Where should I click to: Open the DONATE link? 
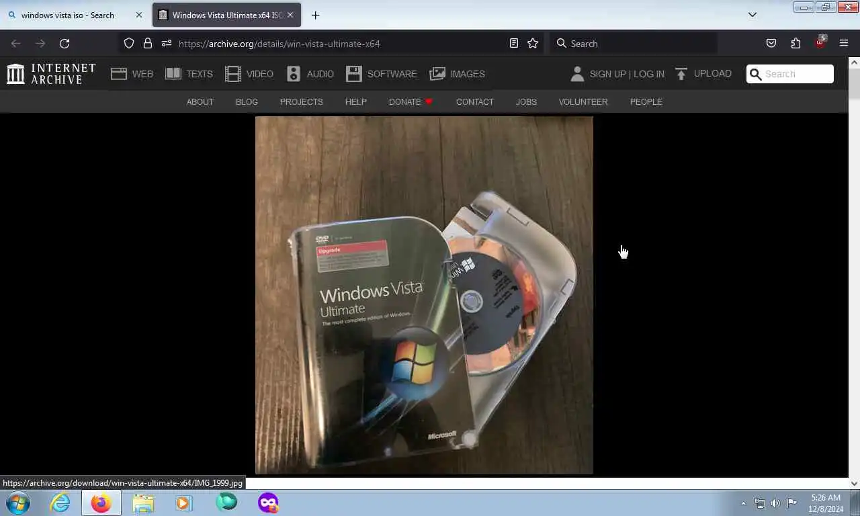[x=411, y=102]
